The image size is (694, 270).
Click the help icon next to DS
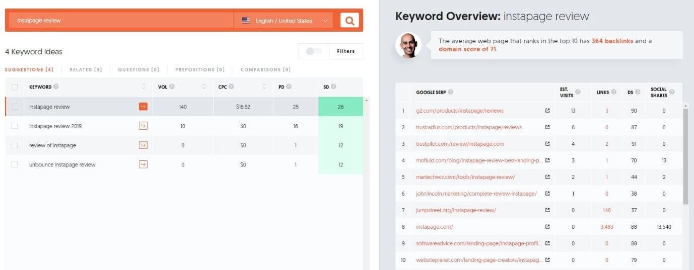[x=638, y=92]
